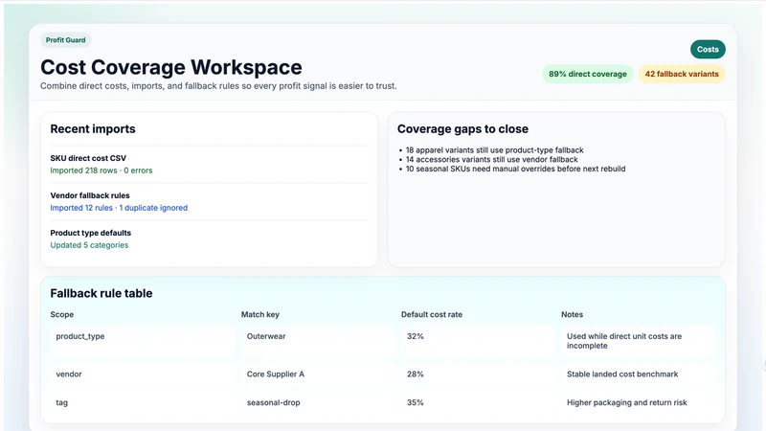Click the Core Supplier A cell
The image size is (766, 431).
(x=318, y=374)
